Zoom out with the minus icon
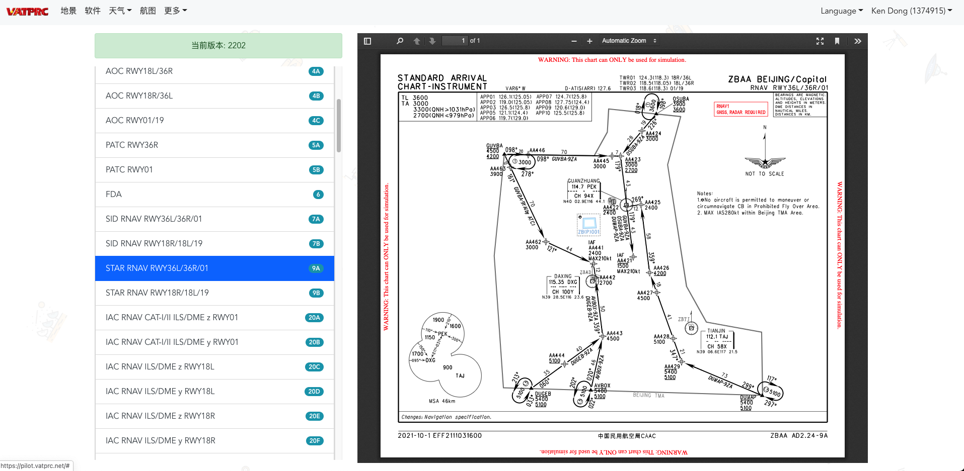Viewport: 964px width, 471px height. click(x=574, y=41)
